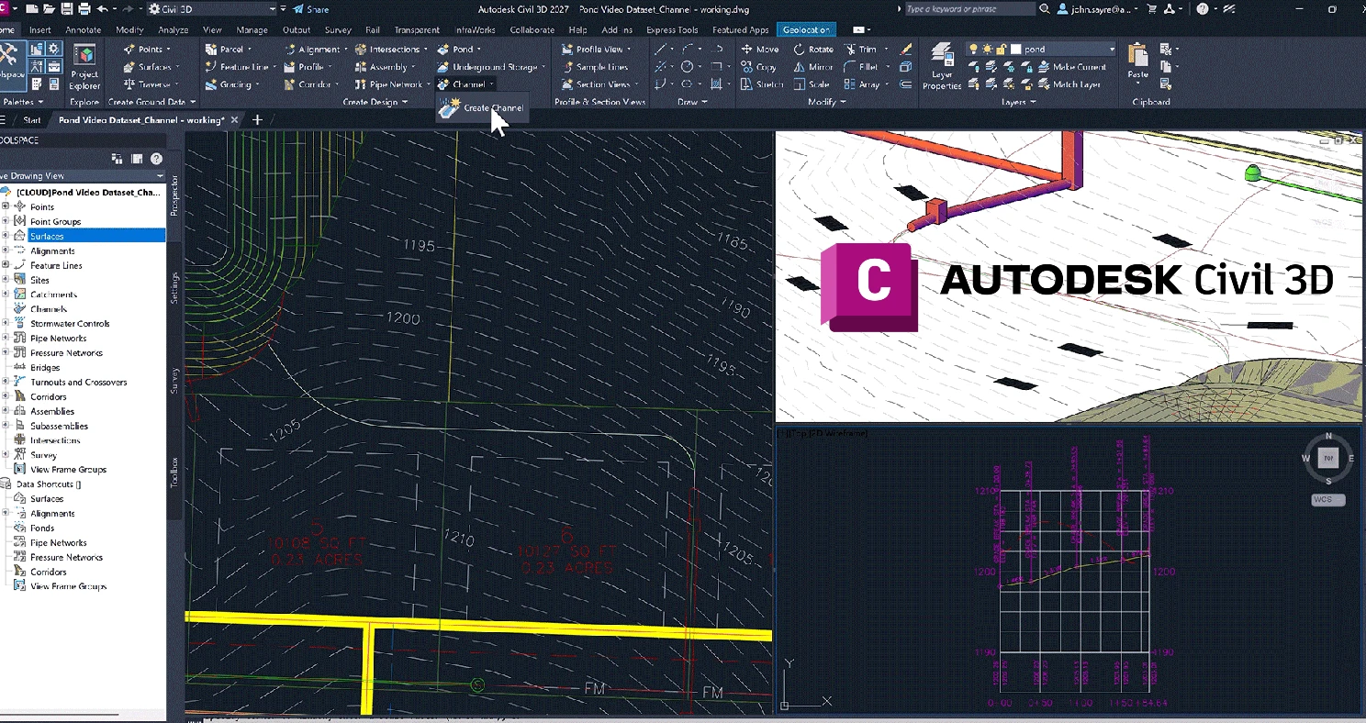Screen dimensions: 1366x723
Task: Click the layer color swatch
Action: coord(1015,50)
